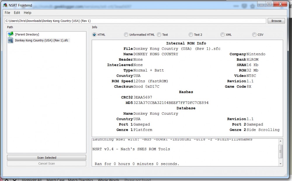Maximize the NSRT Frontend window
Image resolution: width=292 pixels, height=181 pixels.
pos(269,4)
